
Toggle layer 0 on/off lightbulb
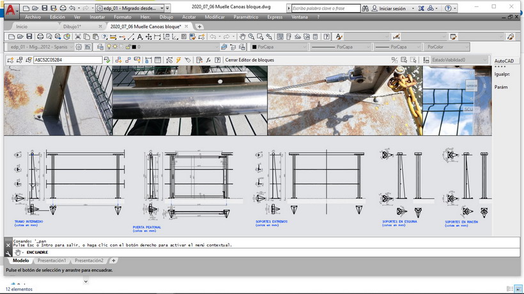coord(109,47)
